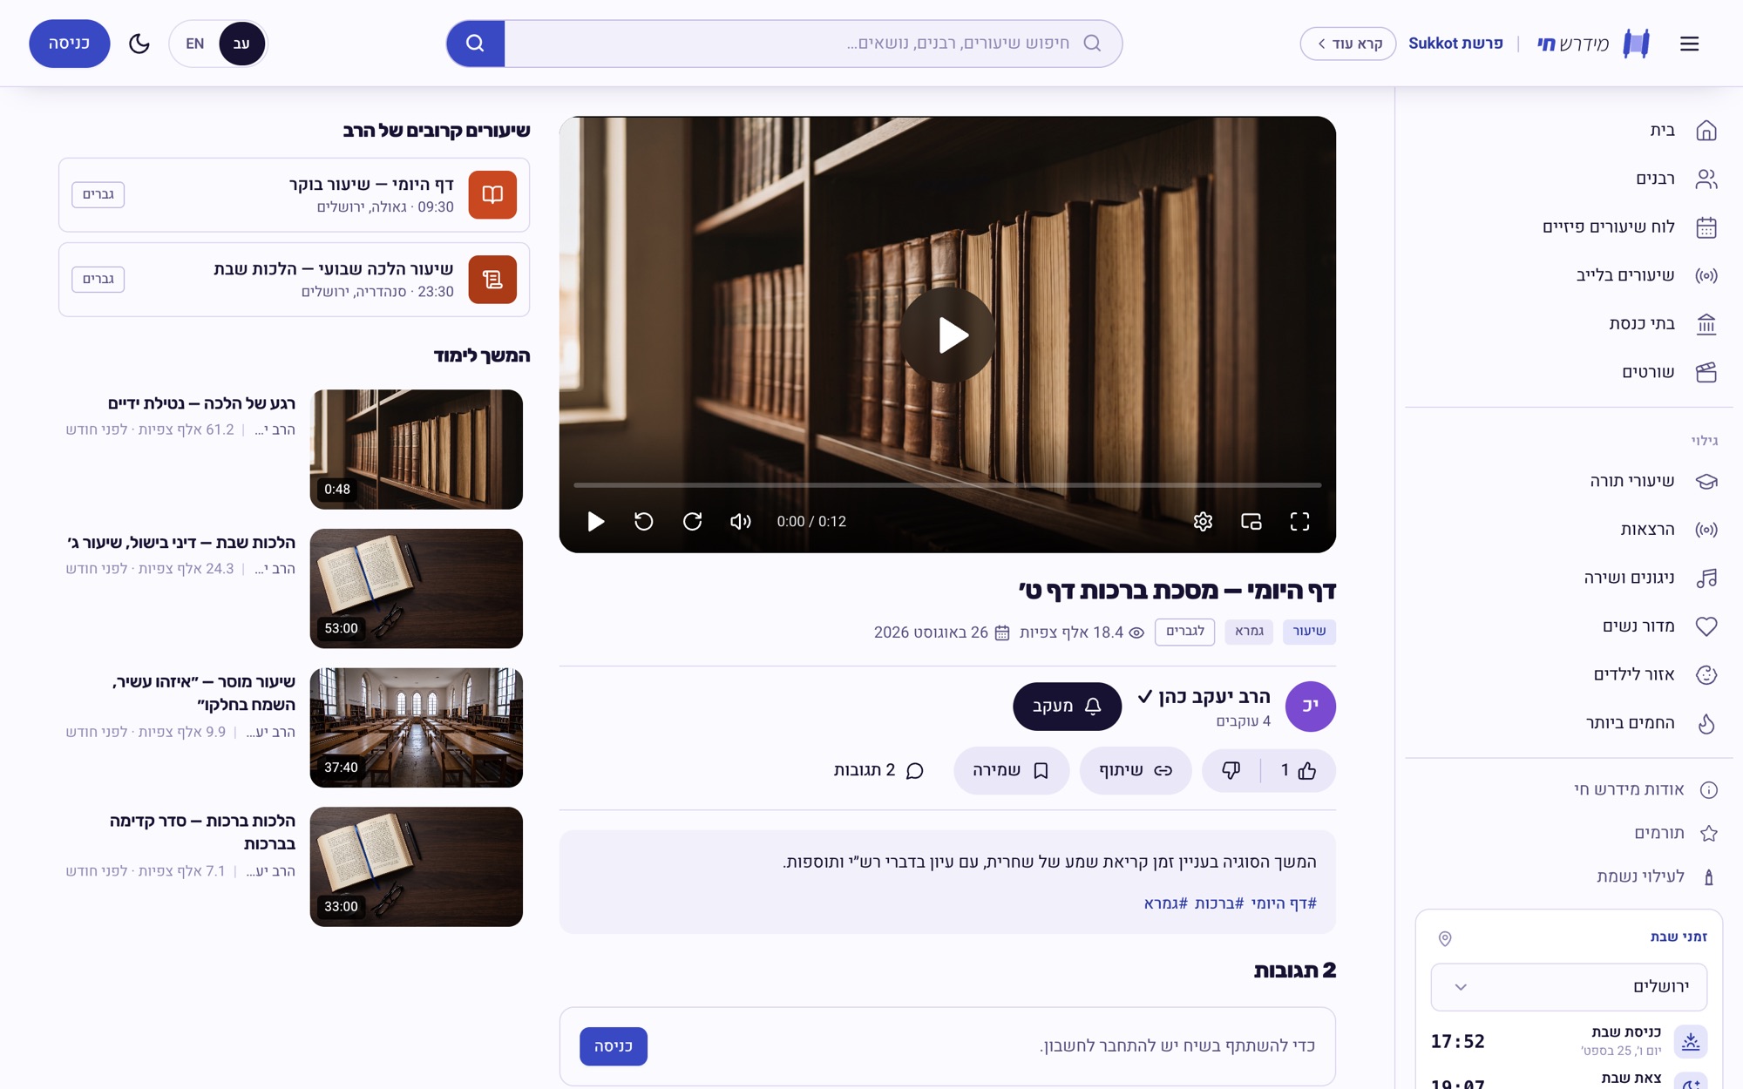Mute the video volume icon
This screenshot has height=1089, width=1743.
(740, 521)
